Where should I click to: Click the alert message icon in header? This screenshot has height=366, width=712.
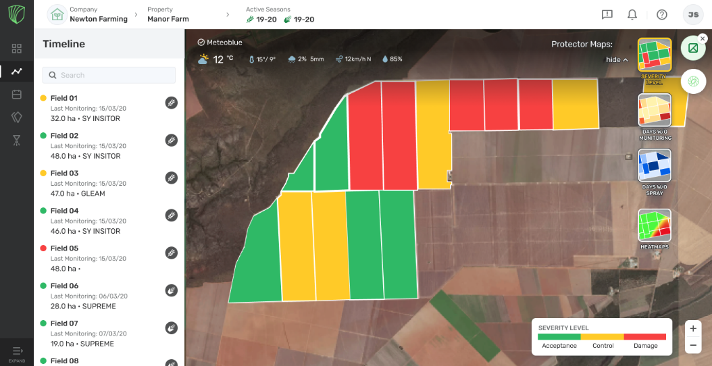(x=607, y=14)
